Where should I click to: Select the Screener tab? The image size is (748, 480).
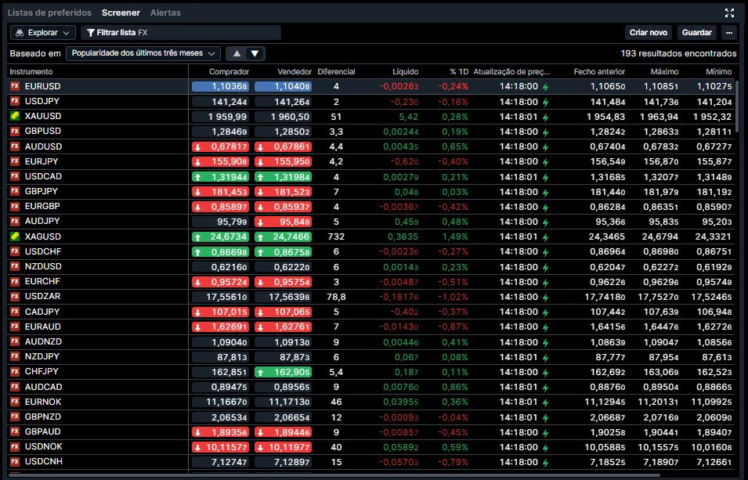coord(121,13)
